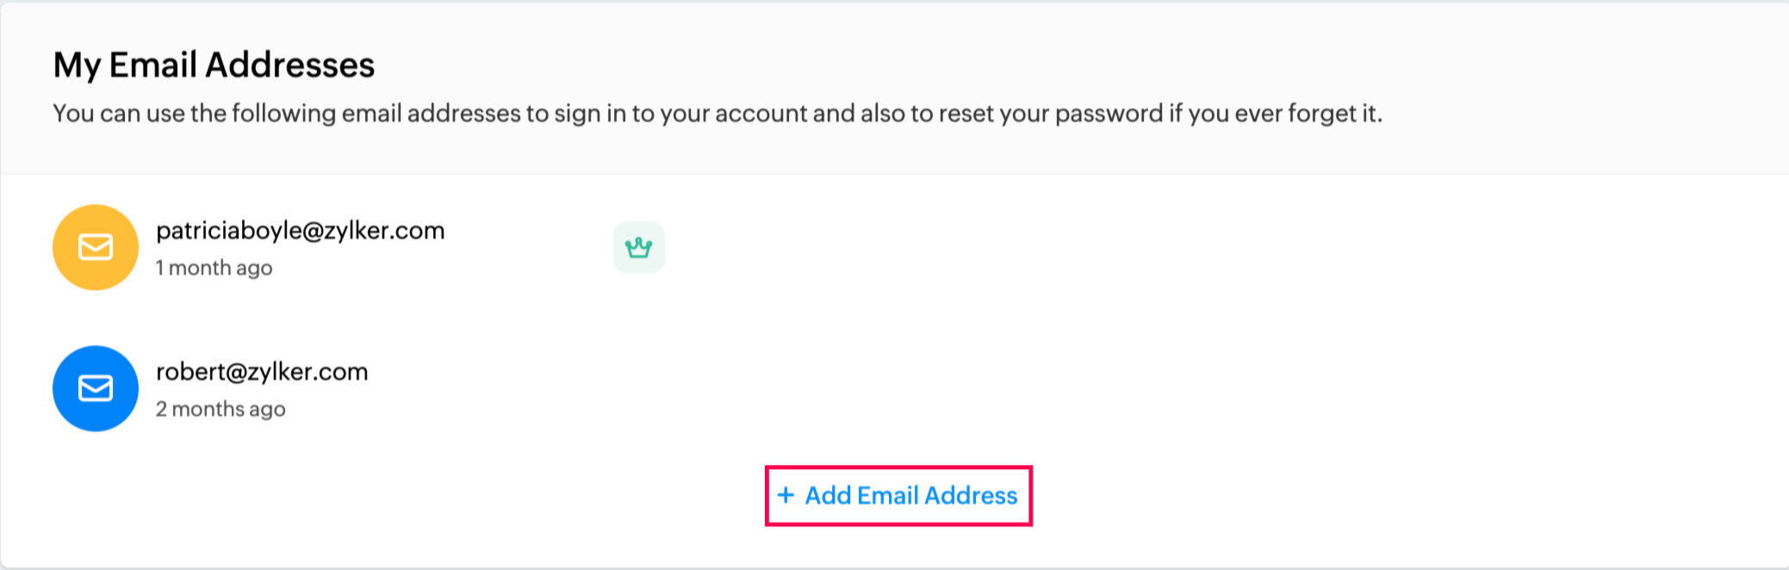The width and height of the screenshot is (1789, 570).
Task: Click the yellow envelope icon beside patriciaboyle@zylker.com
Action: pos(96,247)
